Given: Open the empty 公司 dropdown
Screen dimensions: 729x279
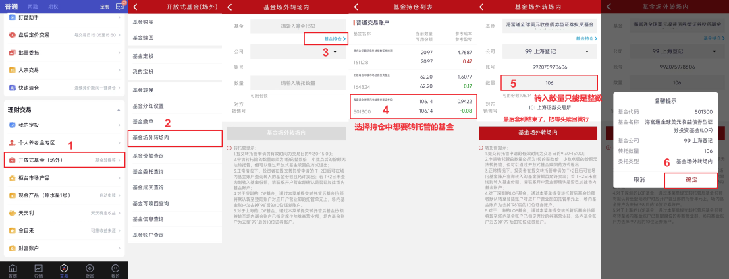Looking at the screenshot, I should 298,51.
